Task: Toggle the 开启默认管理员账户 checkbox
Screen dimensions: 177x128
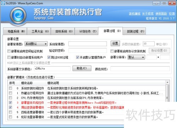Action: click(78, 57)
